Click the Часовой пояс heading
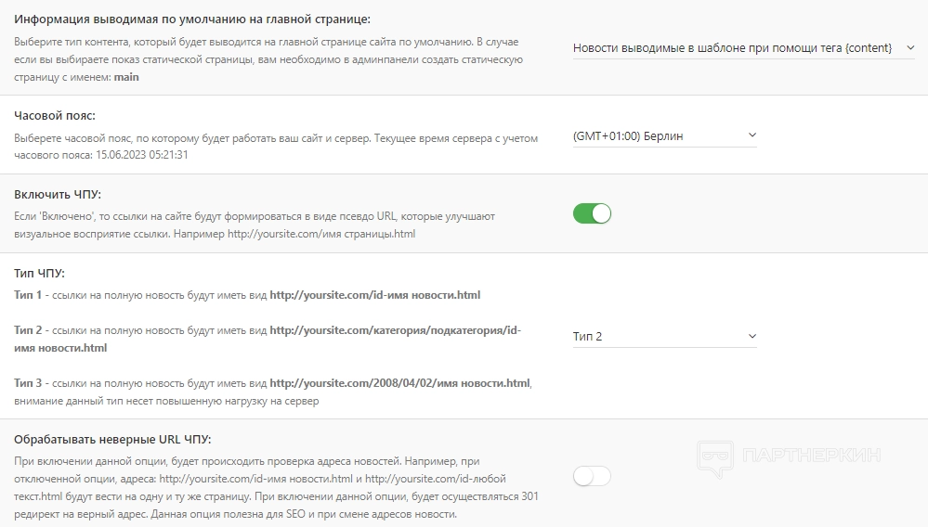Screen dimensions: 928x527 [x=55, y=116]
